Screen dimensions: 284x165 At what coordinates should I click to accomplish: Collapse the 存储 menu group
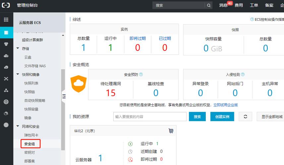coord(18,48)
